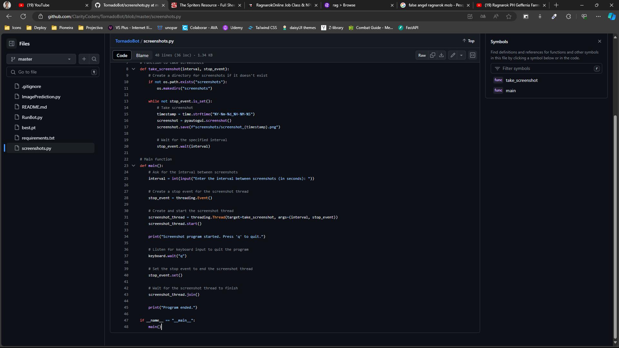The height and width of the screenshot is (348, 619).
Task: View site information lock icon
Action: (x=40, y=16)
